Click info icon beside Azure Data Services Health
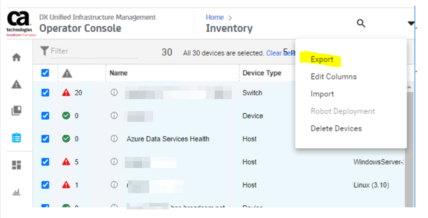Viewport: 428px width, 218px height. (x=114, y=138)
